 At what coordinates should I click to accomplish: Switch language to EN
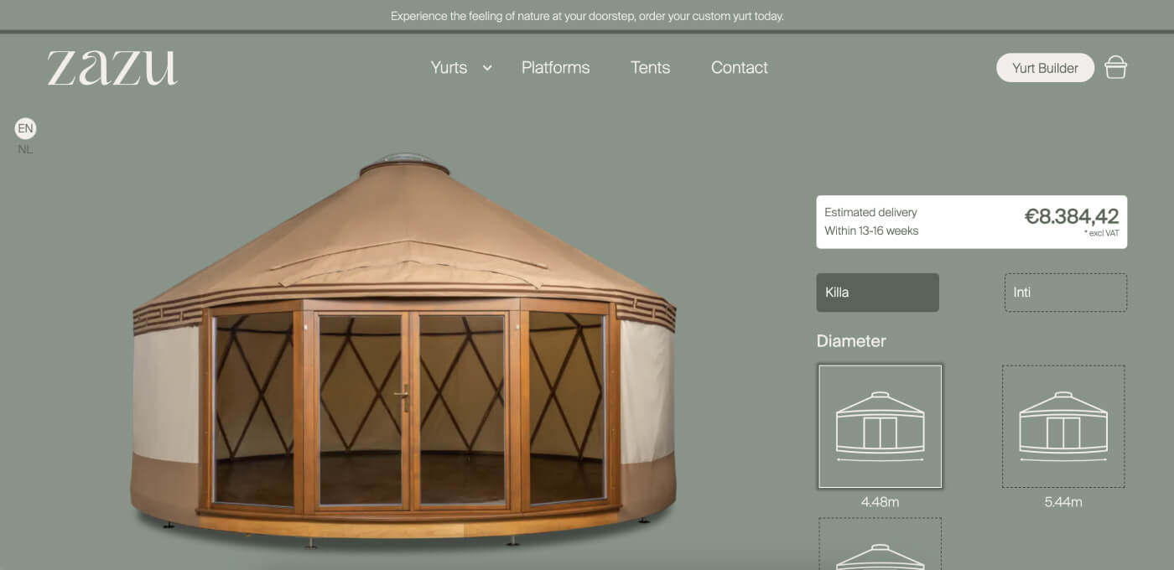pyautogui.click(x=25, y=128)
